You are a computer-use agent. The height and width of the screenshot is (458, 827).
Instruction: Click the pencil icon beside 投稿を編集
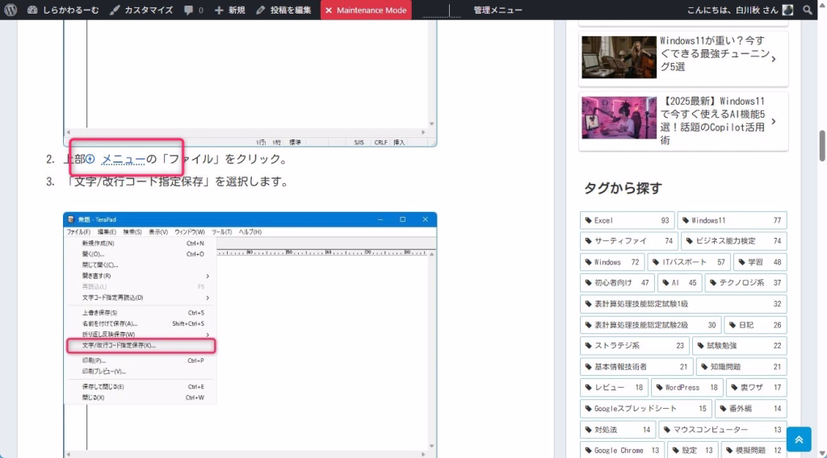point(261,10)
